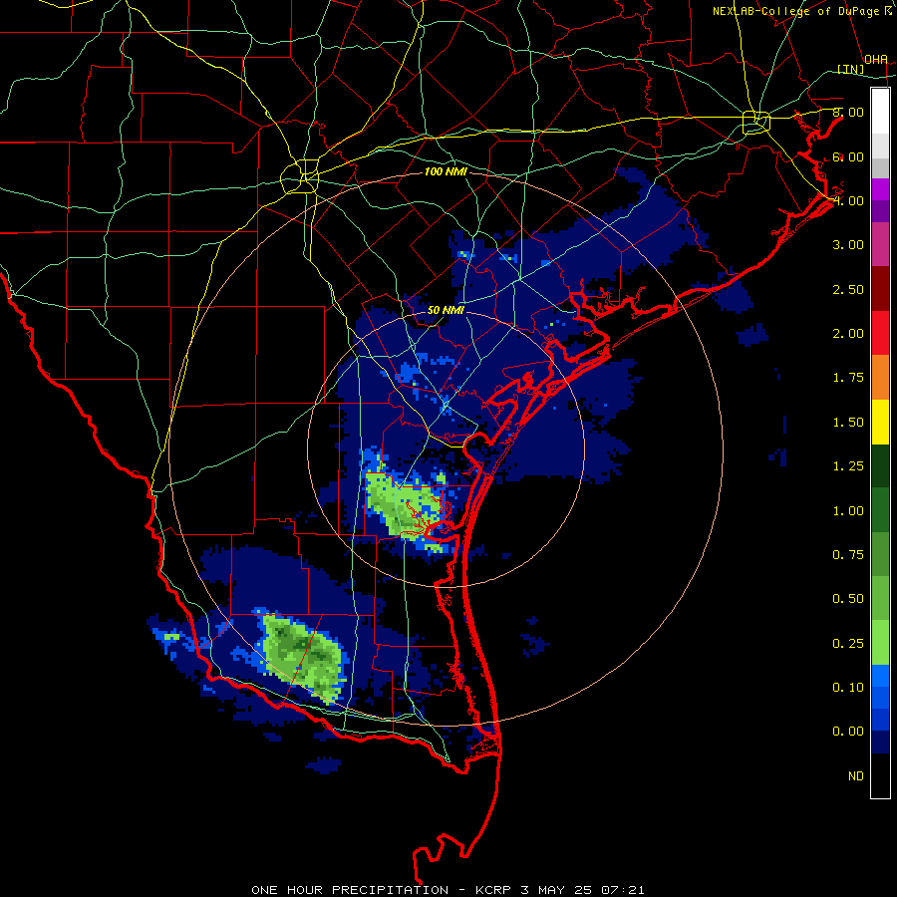The image size is (897, 897).
Task: Click the 0.25 legend value
Action: coord(848,644)
